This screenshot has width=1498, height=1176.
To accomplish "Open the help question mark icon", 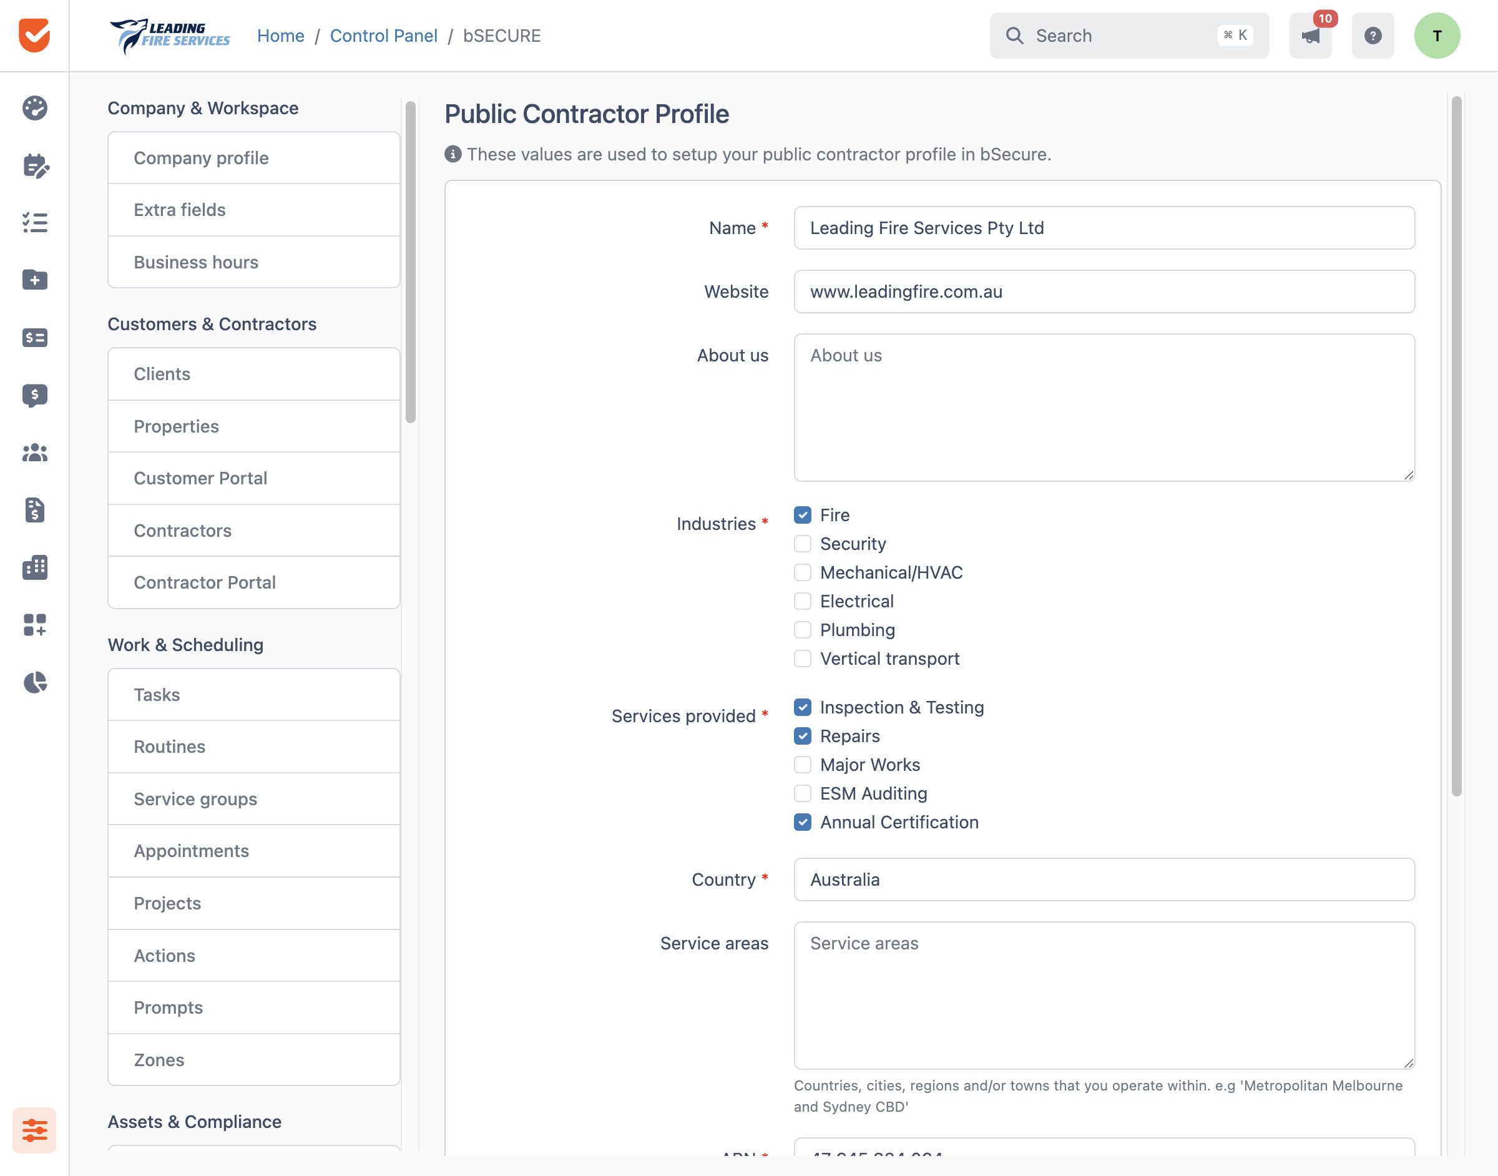I will tap(1373, 35).
